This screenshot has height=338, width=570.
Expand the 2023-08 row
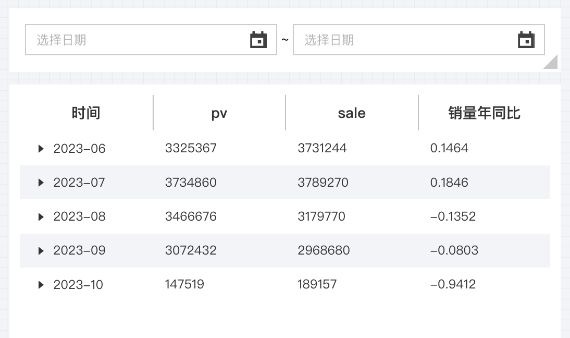(x=41, y=216)
